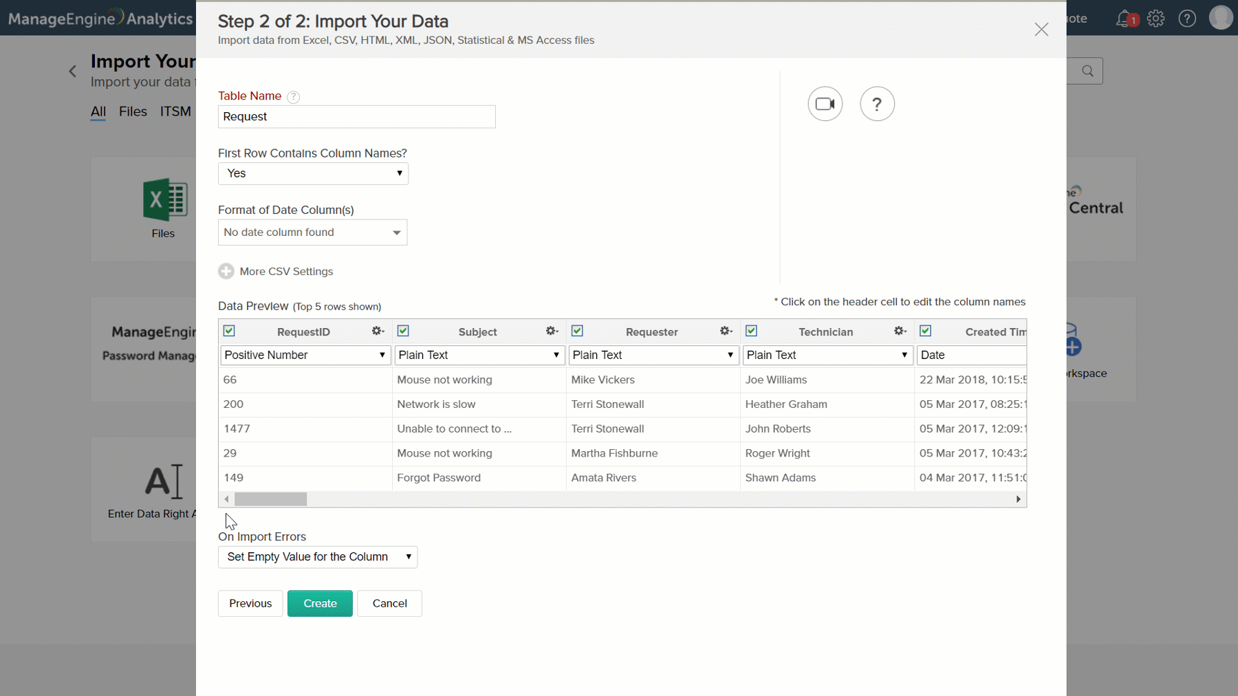
Task: Uncheck the RequestID column checkbox
Action: 230,331
